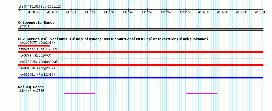Click the 41327k ruler position
Viewport: 272px width, 111px height.
[185, 12]
